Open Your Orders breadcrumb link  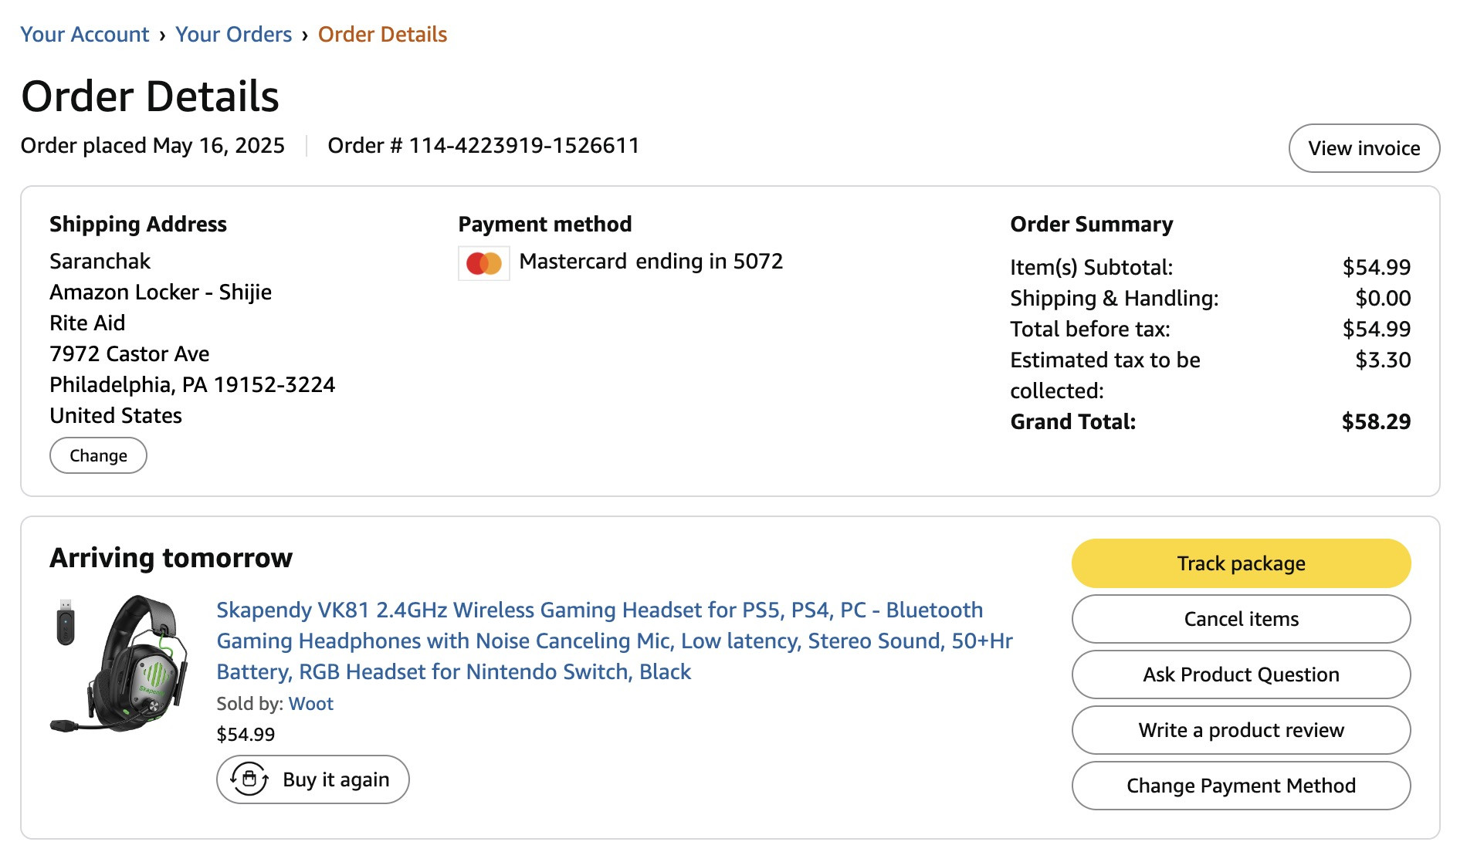[233, 35]
